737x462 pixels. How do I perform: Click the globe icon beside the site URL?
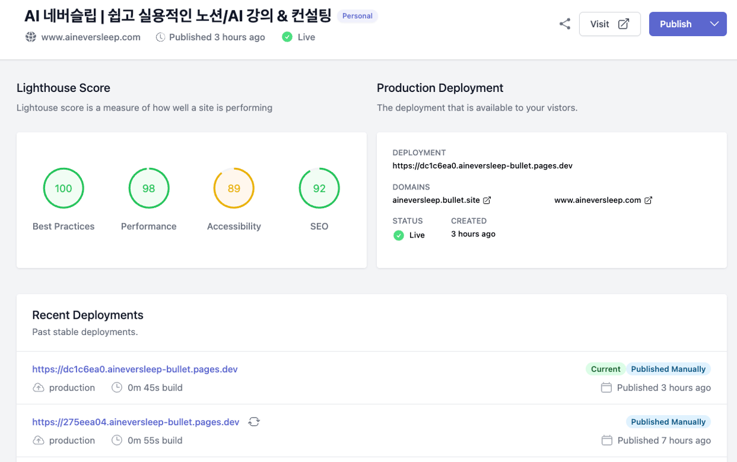point(31,37)
